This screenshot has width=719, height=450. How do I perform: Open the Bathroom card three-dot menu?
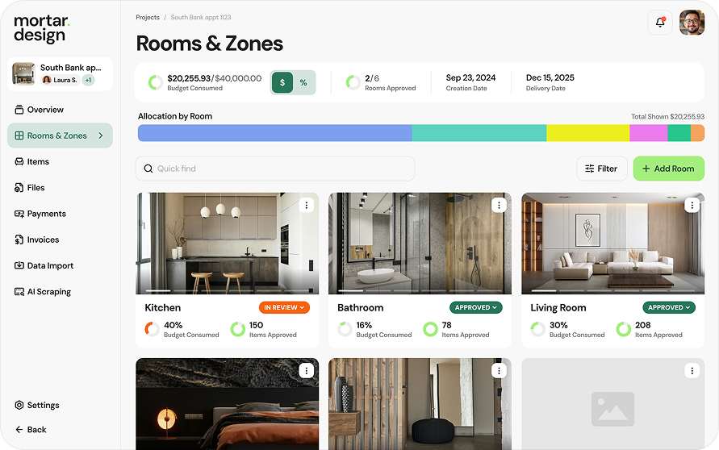(x=499, y=205)
